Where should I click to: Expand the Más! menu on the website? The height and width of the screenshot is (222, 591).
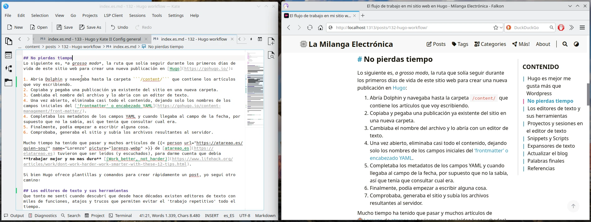[521, 44]
